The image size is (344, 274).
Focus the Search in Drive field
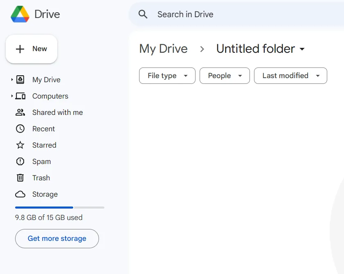(245, 14)
